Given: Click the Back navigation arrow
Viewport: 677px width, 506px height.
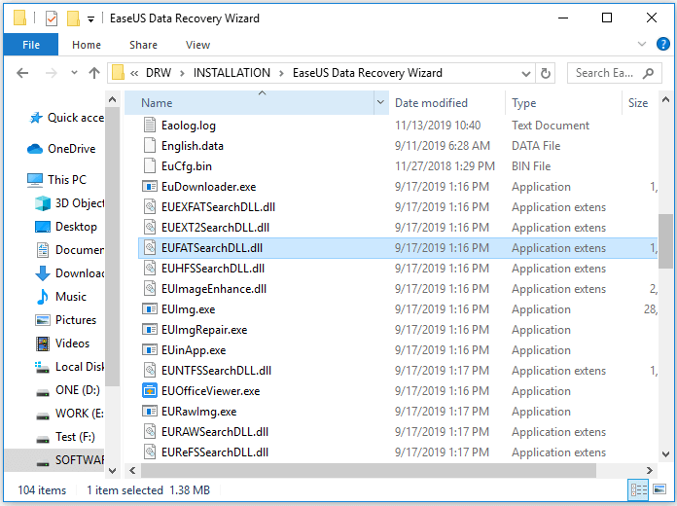Looking at the screenshot, I should tap(20, 73).
